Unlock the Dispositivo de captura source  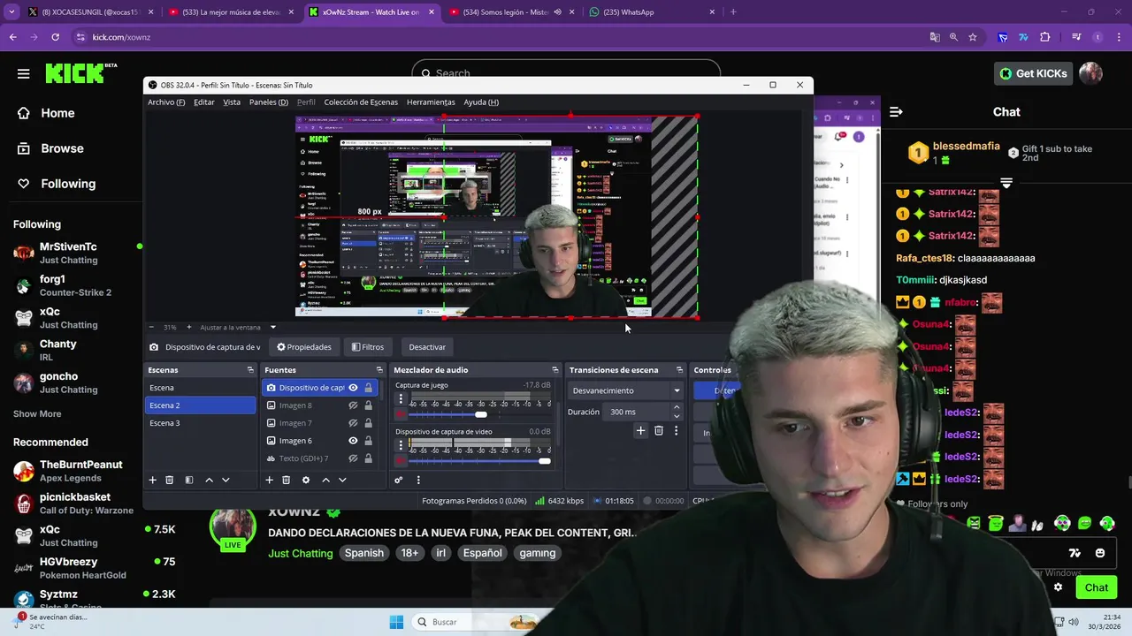pyautogui.click(x=368, y=388)
